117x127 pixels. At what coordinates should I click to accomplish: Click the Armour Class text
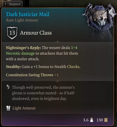(x=36, y=33)
